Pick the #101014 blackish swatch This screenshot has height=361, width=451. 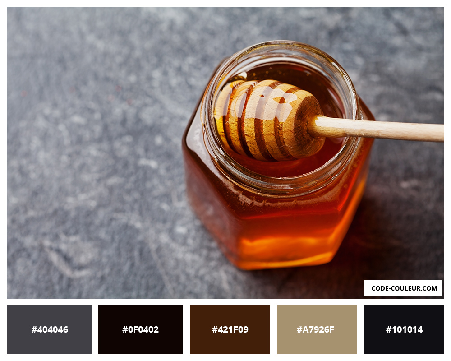pyautogui.click(x=404, y=329)
